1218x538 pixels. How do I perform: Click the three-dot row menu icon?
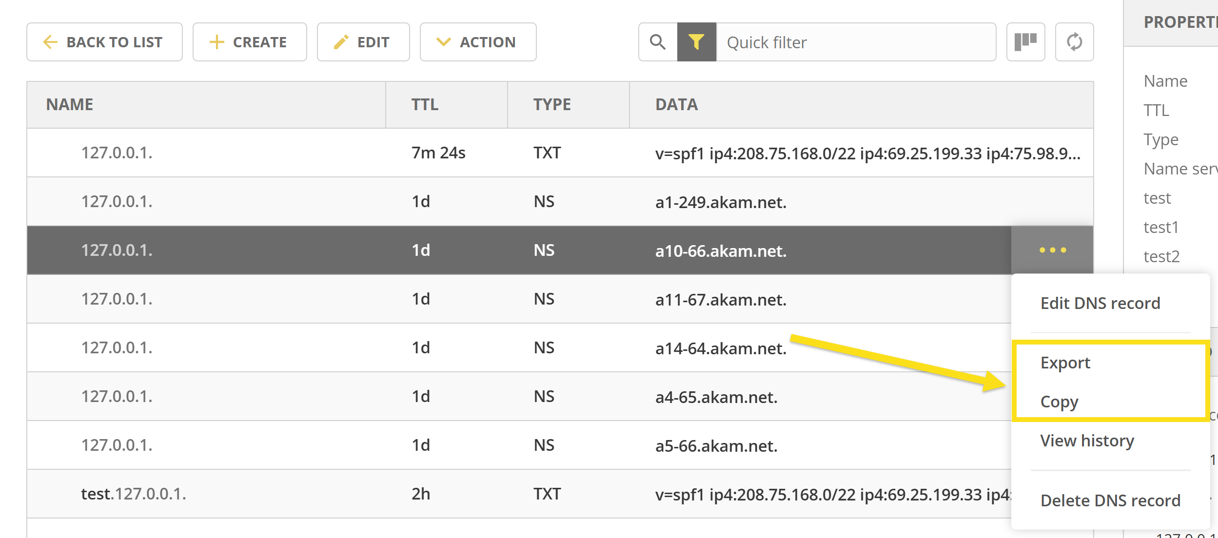coord(1052,250)
